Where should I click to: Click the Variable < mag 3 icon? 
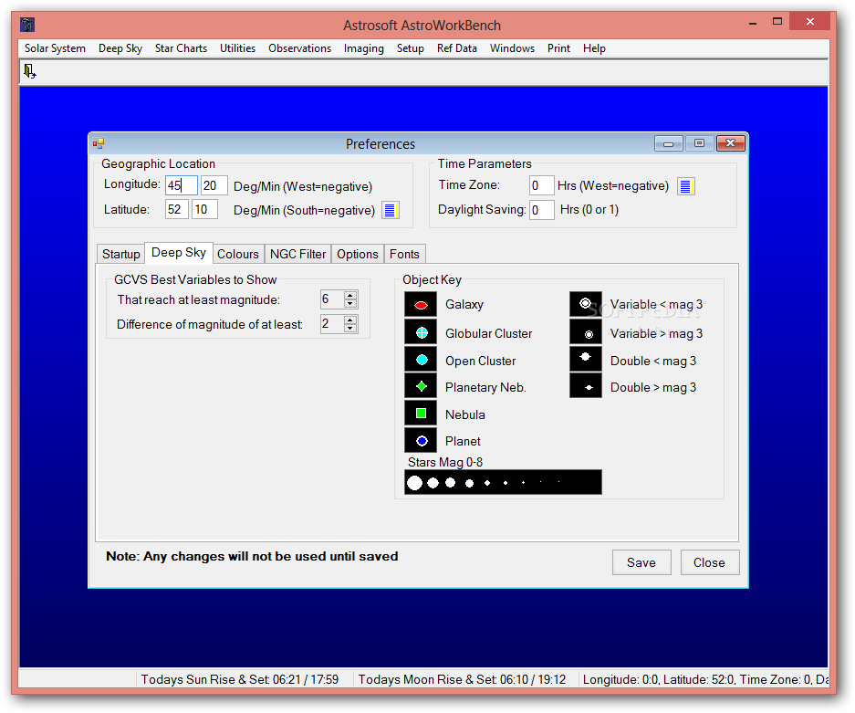tap(586, 304)
